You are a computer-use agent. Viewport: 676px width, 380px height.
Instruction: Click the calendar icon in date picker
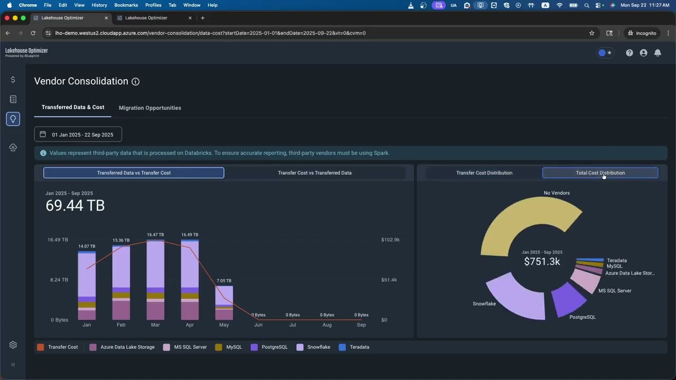pyautogui.click(x=43, y=134)
